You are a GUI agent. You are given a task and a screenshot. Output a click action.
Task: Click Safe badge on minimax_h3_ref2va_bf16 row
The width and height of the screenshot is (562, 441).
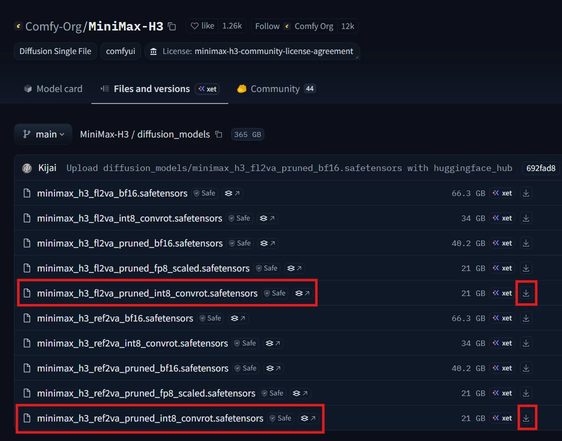point(210,318)
